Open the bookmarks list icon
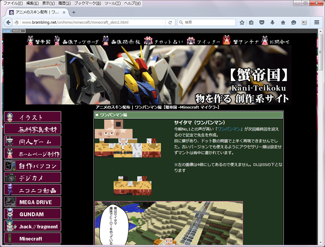Image resolution: width=325 pixels, height=247 pixels. (251, 22)
